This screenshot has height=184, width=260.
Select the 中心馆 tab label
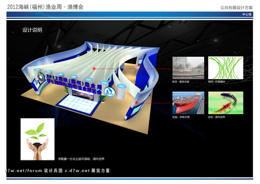(247, 14)
